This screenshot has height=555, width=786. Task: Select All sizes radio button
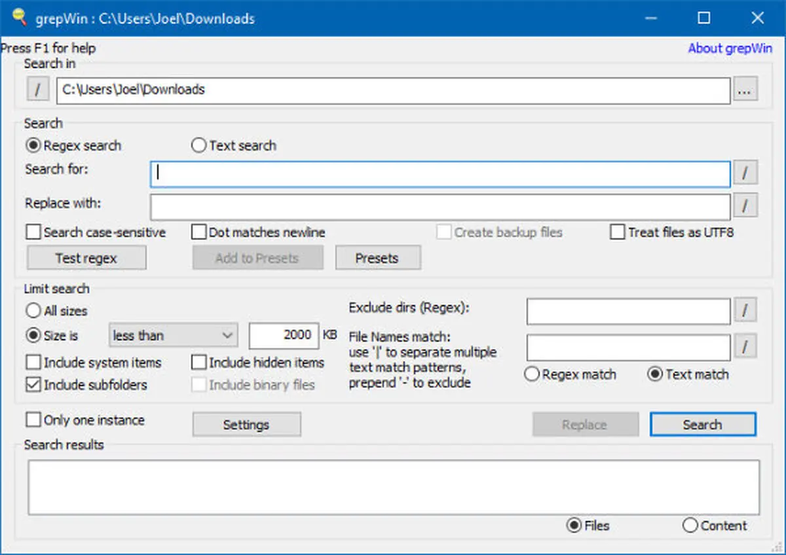pos(56,311)
